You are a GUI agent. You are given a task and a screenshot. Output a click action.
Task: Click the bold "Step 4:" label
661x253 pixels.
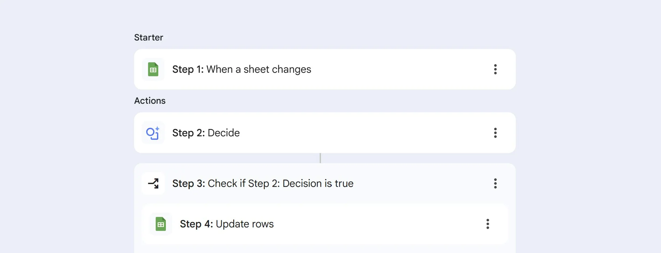pyautogui.click(x=196, y=224)
